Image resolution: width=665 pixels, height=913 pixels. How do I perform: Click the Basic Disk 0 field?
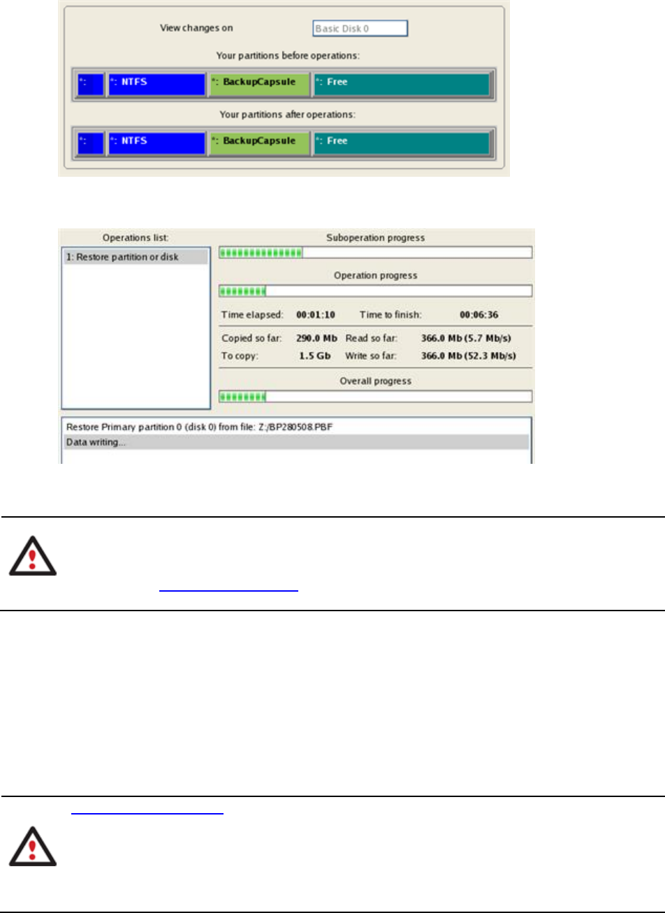[x=360, y=28]
